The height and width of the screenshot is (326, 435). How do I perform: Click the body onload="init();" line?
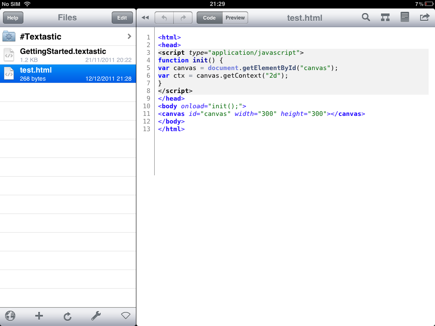[202, 106]
